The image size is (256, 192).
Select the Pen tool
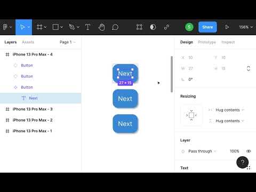pos(72,27)
